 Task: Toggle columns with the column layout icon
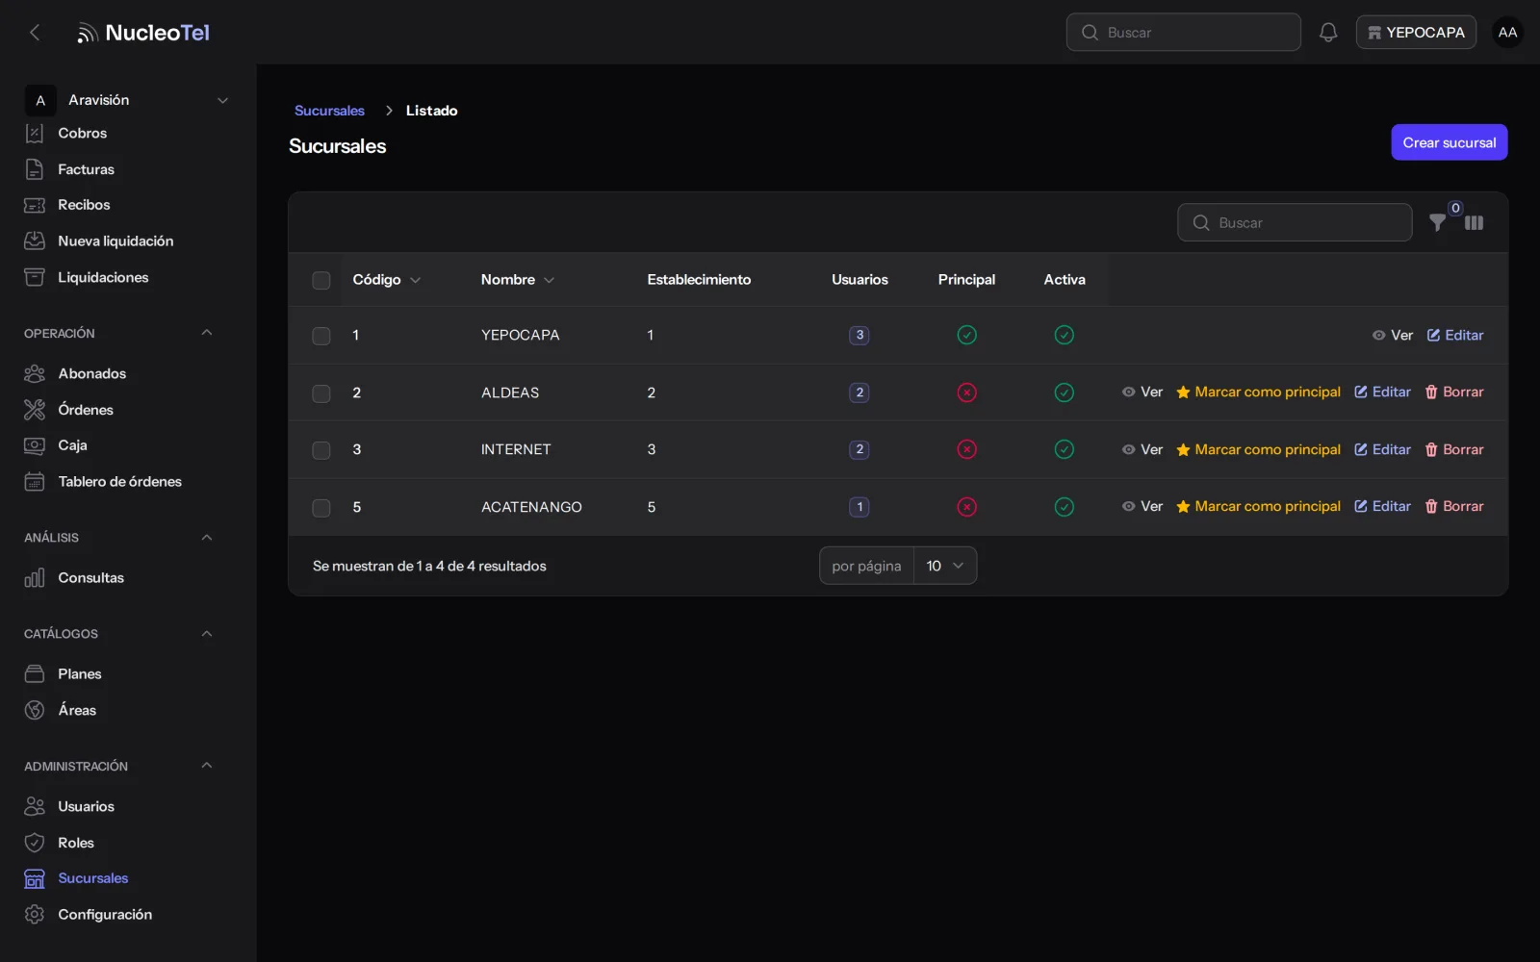(x=1474, y=223)
